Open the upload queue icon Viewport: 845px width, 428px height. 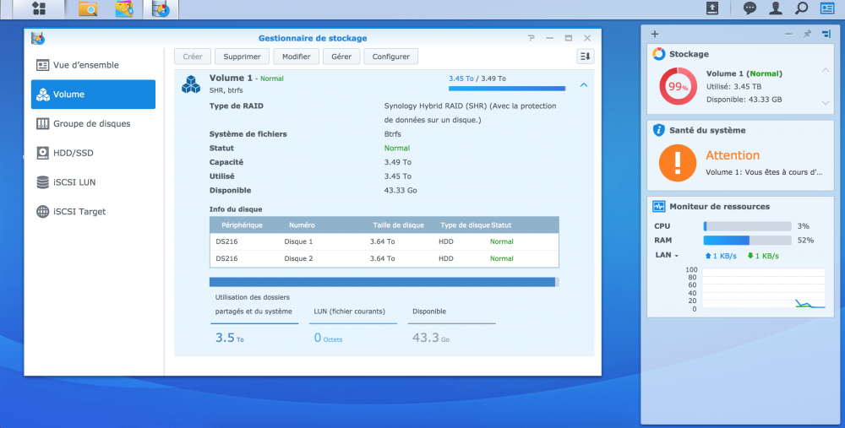pos(712,8)
